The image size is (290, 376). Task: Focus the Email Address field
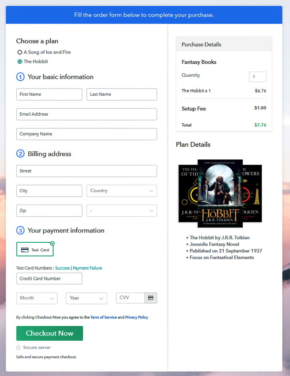point(87,114)
